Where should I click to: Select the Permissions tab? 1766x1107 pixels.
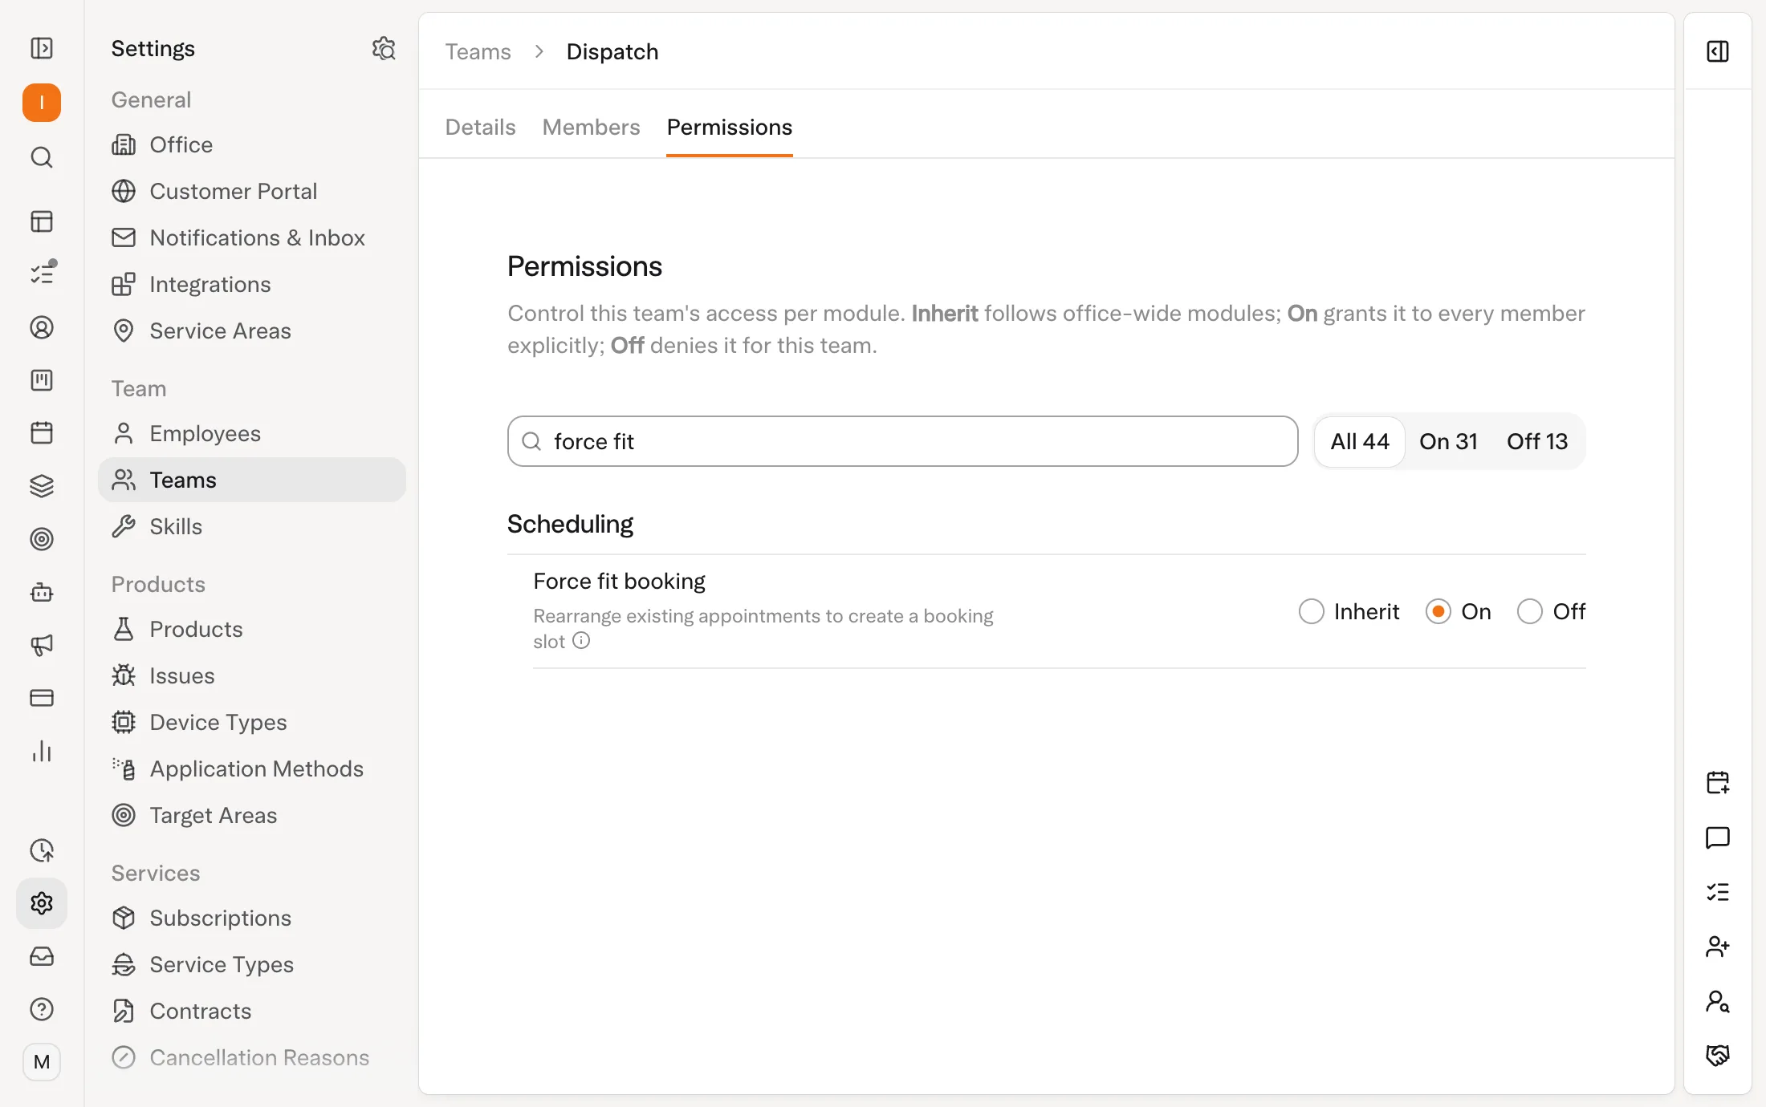(729, 127)
